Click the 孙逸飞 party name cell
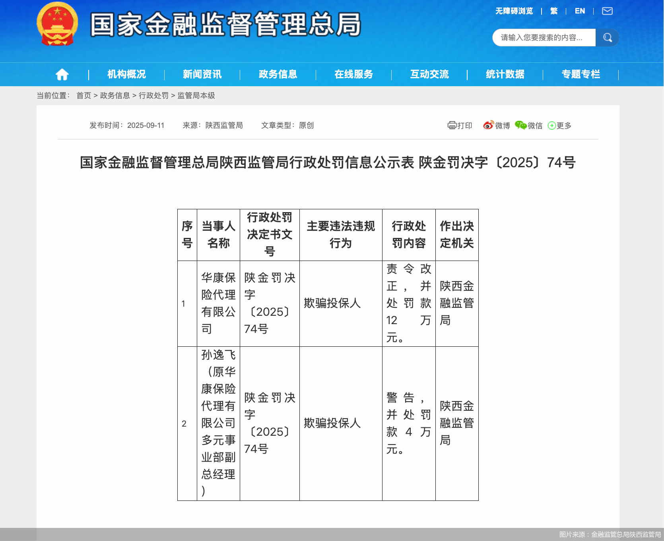664x541 pixels. (219, 423)
